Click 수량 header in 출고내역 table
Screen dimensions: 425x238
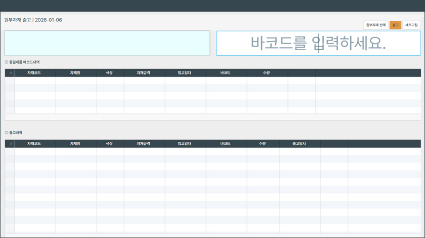[263, 144]
